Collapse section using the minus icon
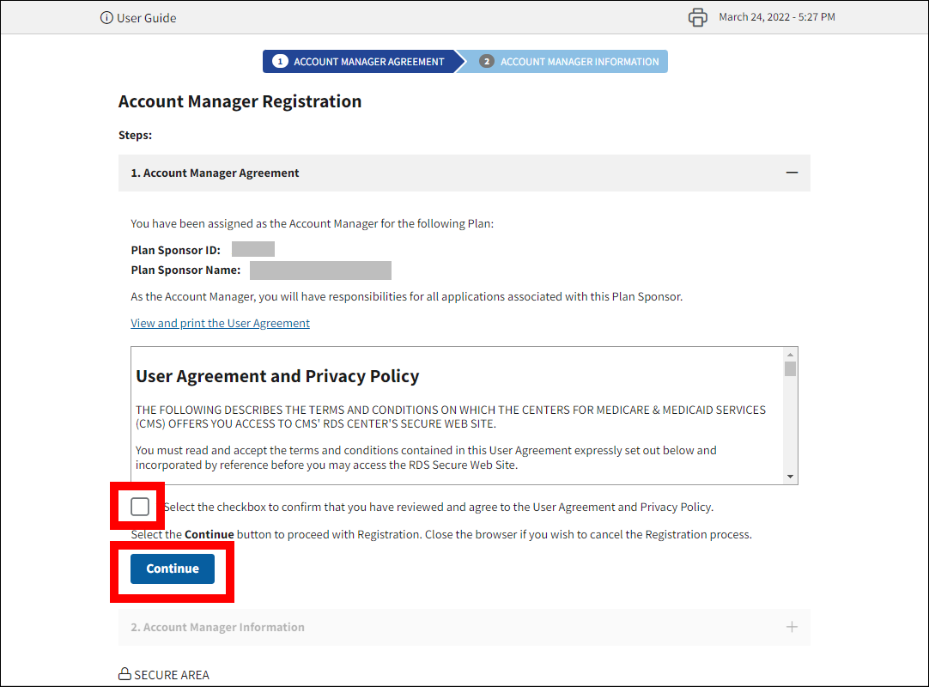Image resolution: width=929 pixels, height=687 pixels. pyautogui.click(x=792, y=173)
